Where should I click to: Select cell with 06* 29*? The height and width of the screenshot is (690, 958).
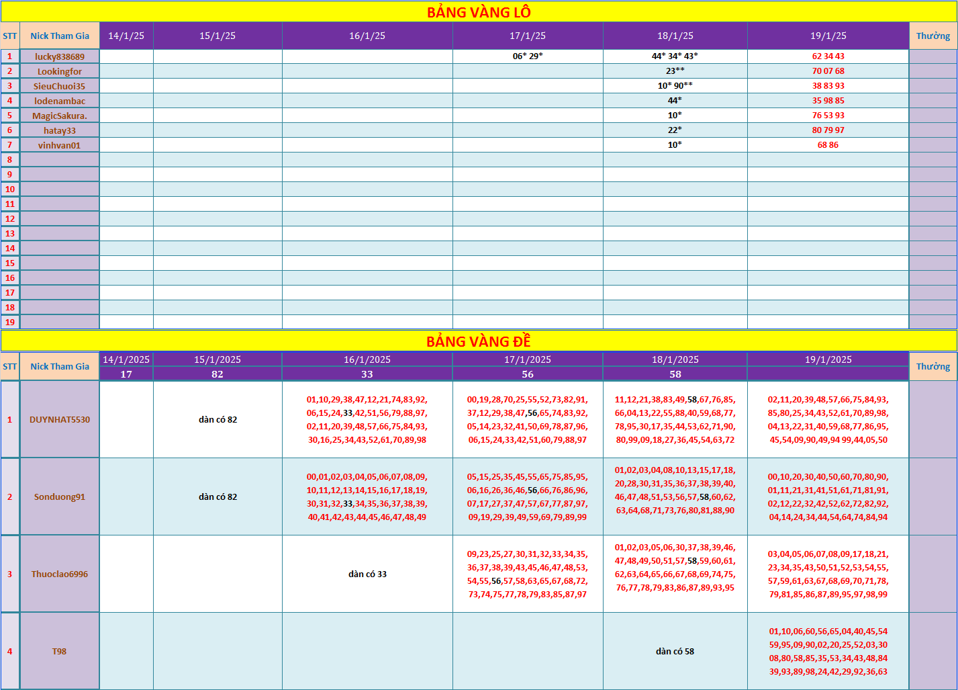coord(528,56)
